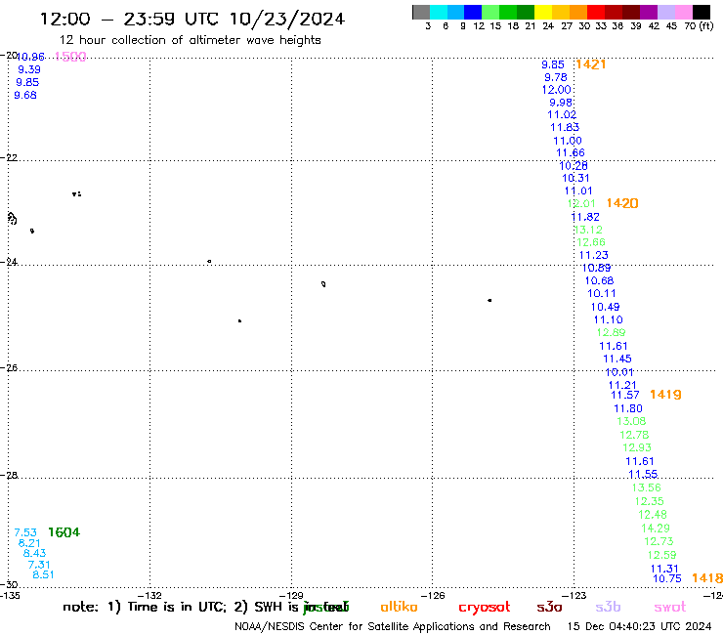
Task: Click the s3b satellite legend label
Action: coord(608,608)
